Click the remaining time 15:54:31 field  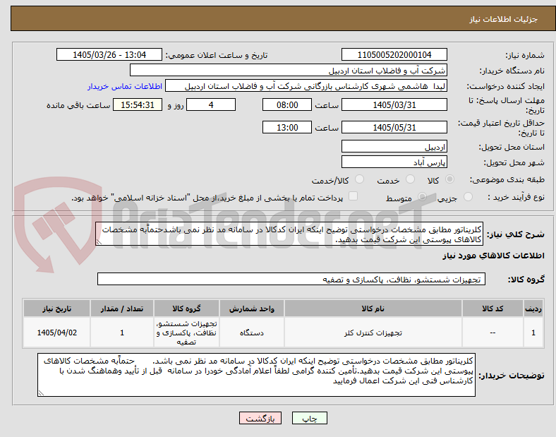click(138, 105)
